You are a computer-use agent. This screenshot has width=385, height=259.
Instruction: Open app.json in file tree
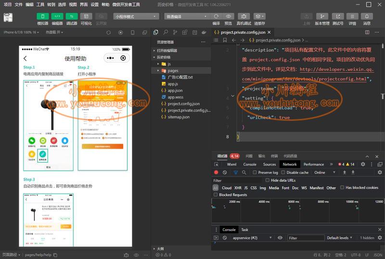point(175,91)
